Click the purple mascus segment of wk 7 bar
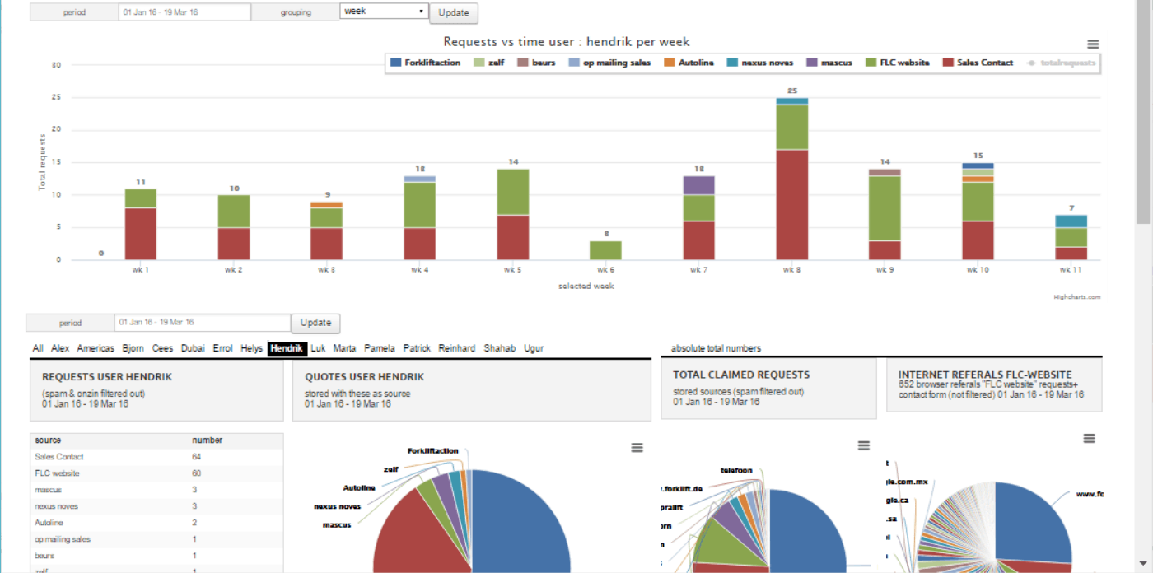Image resolution: width=1153 pixels, height=573 pixels. [698, 185]
